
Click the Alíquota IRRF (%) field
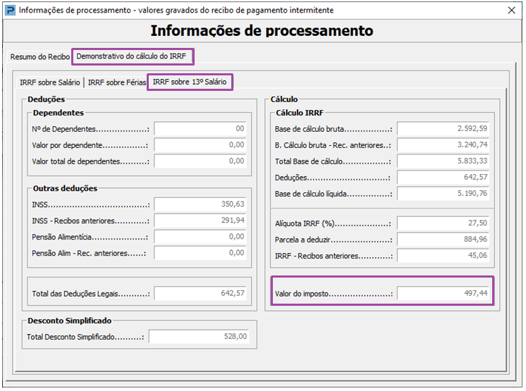[443, 223]
